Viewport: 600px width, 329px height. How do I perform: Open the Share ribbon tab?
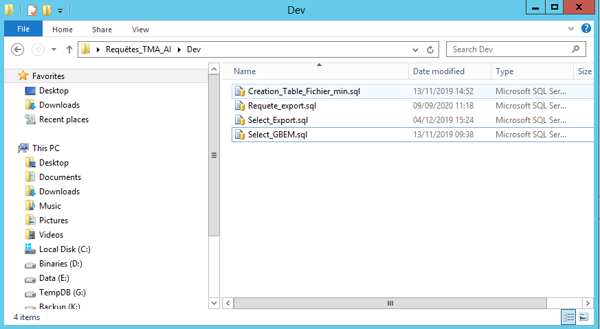click(x=102, y=30)
